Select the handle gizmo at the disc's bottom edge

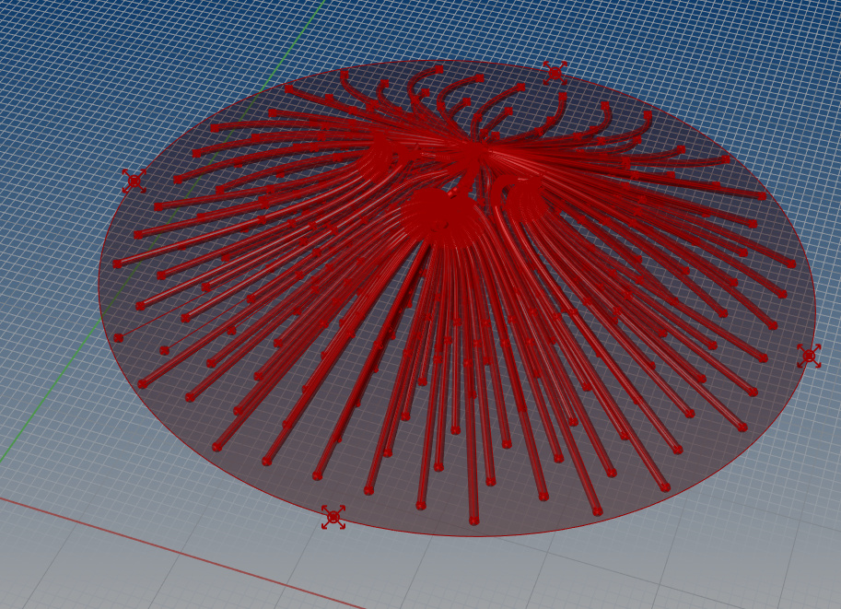(x=333, y=517)
